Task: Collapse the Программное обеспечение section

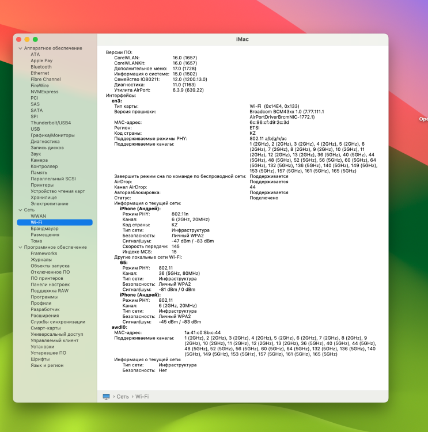Action: [x=20, y=248]
